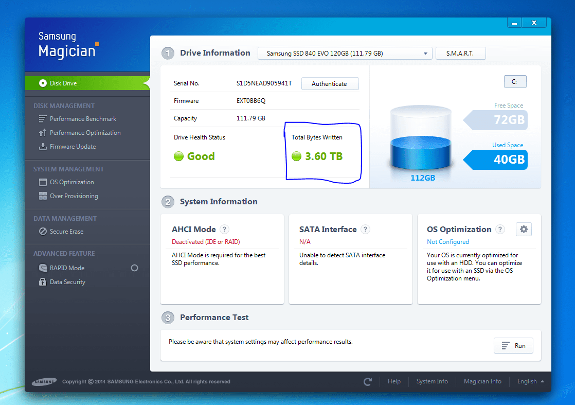The width and height of the screenshot is (575, 405).
Task: Click the Performance Optimization arrows icon
Action: (x=43, y=133)
